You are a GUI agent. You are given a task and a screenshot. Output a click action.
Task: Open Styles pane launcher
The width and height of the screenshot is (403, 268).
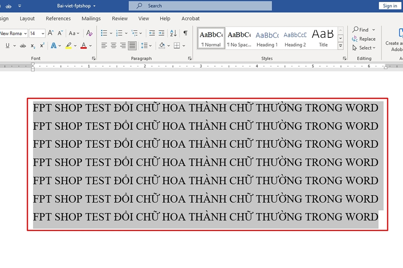[344, 59]
